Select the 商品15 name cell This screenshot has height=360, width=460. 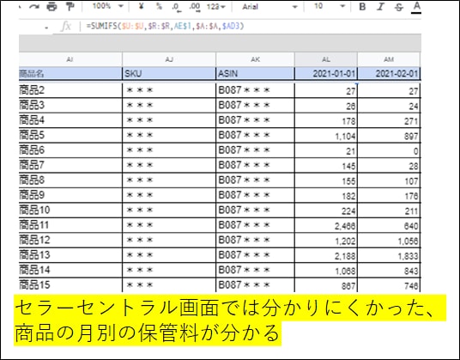[x=70, y=285]
